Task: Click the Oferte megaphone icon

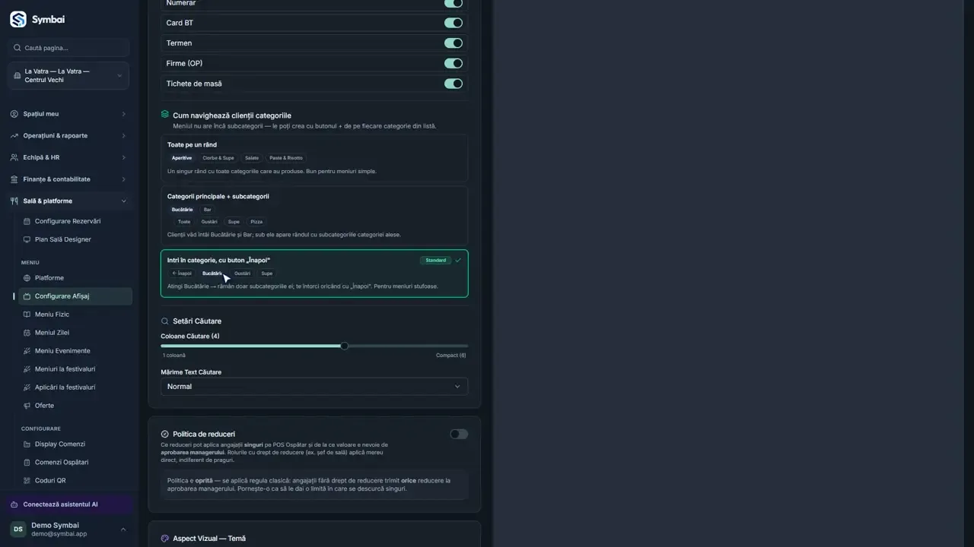Action: (27, 406)
